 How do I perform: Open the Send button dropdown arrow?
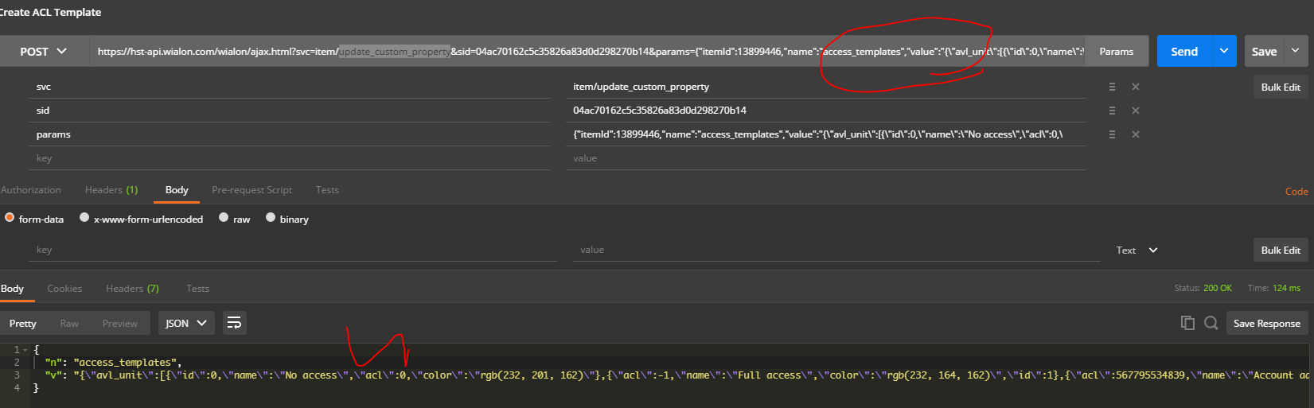(x=1223, y=51)
